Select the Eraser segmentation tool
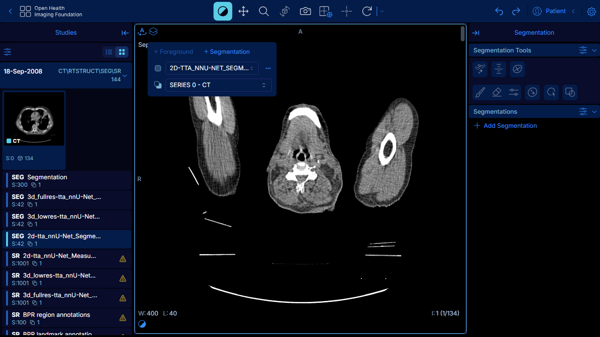The height and width of the screenshot is (337, 600). coord(497,92)
